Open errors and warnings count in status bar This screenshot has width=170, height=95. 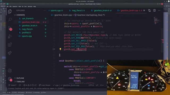[30, 85]
